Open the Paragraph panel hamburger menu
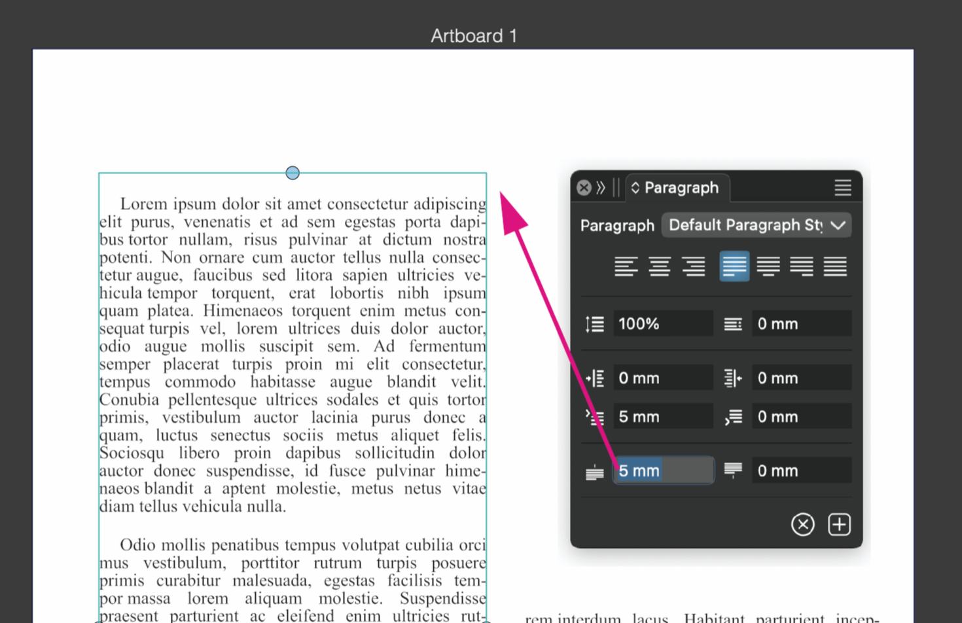This screenshot has width=962, height=623. point(842,188)
